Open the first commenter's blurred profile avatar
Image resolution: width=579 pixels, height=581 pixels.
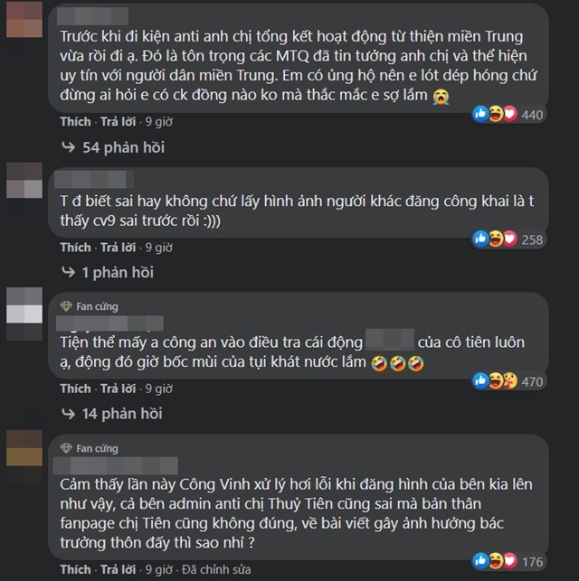24,19
